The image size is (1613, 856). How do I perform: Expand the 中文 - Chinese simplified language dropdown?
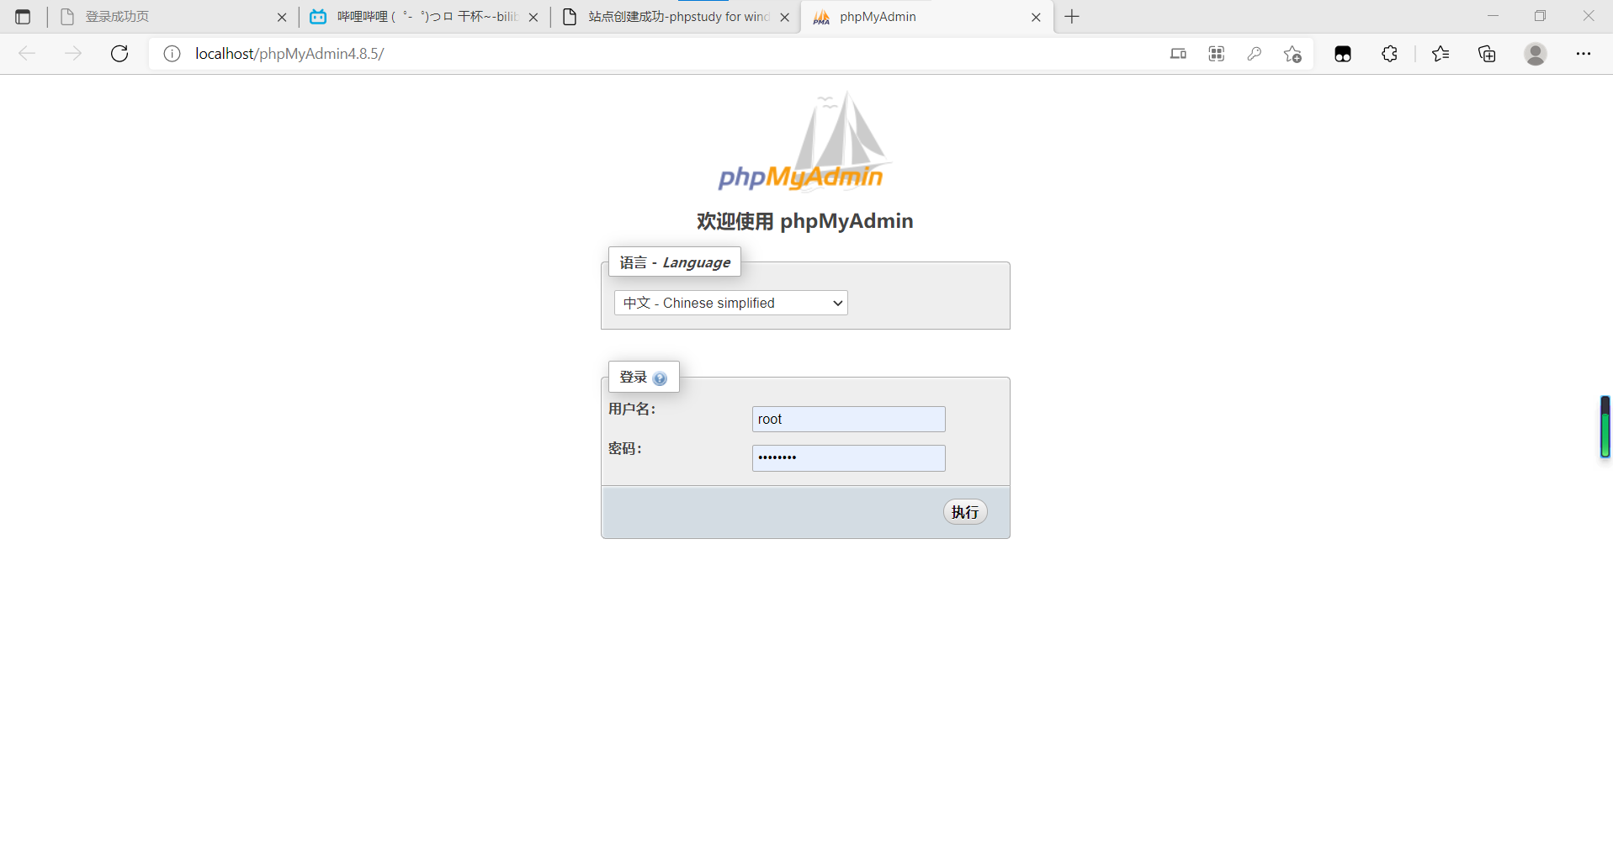click(731, 303)
